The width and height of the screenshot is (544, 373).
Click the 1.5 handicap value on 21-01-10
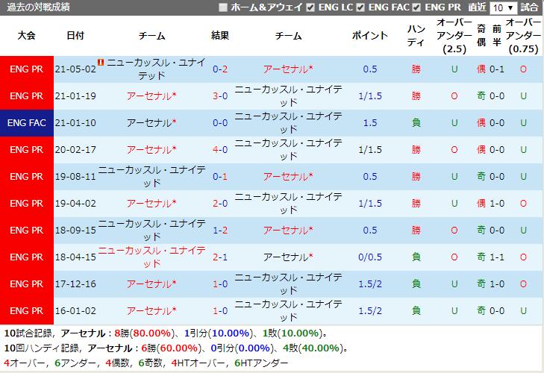[370, 123]
